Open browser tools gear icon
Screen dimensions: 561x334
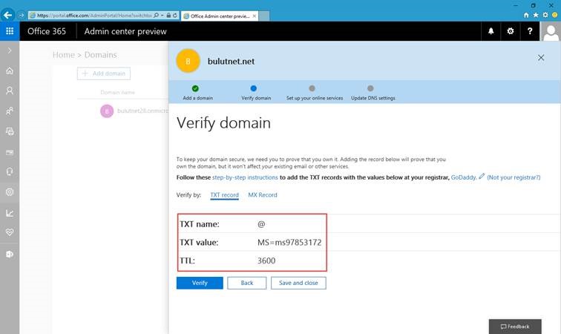tap(545, 15)
